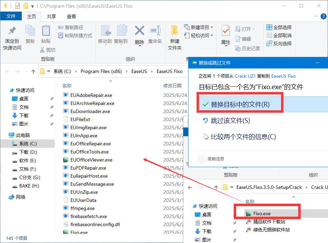Click Program Files (x86) breadcrumb
Image resolution: width=328 pixels, height=243 pixels.
[x=101, y=72]
